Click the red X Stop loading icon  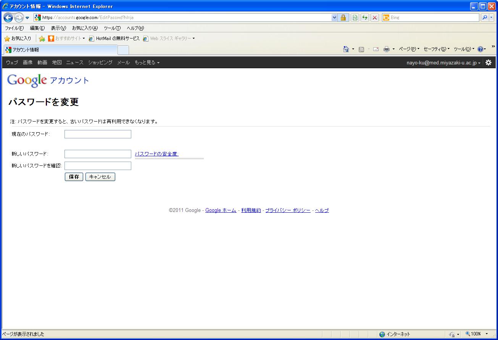375,18
